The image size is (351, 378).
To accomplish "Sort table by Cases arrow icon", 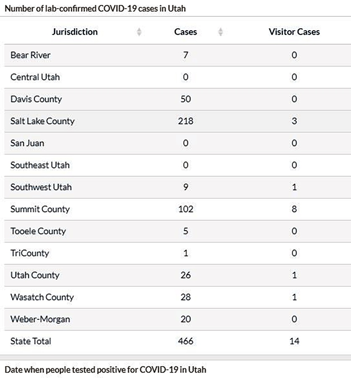I will click(220, 32).
